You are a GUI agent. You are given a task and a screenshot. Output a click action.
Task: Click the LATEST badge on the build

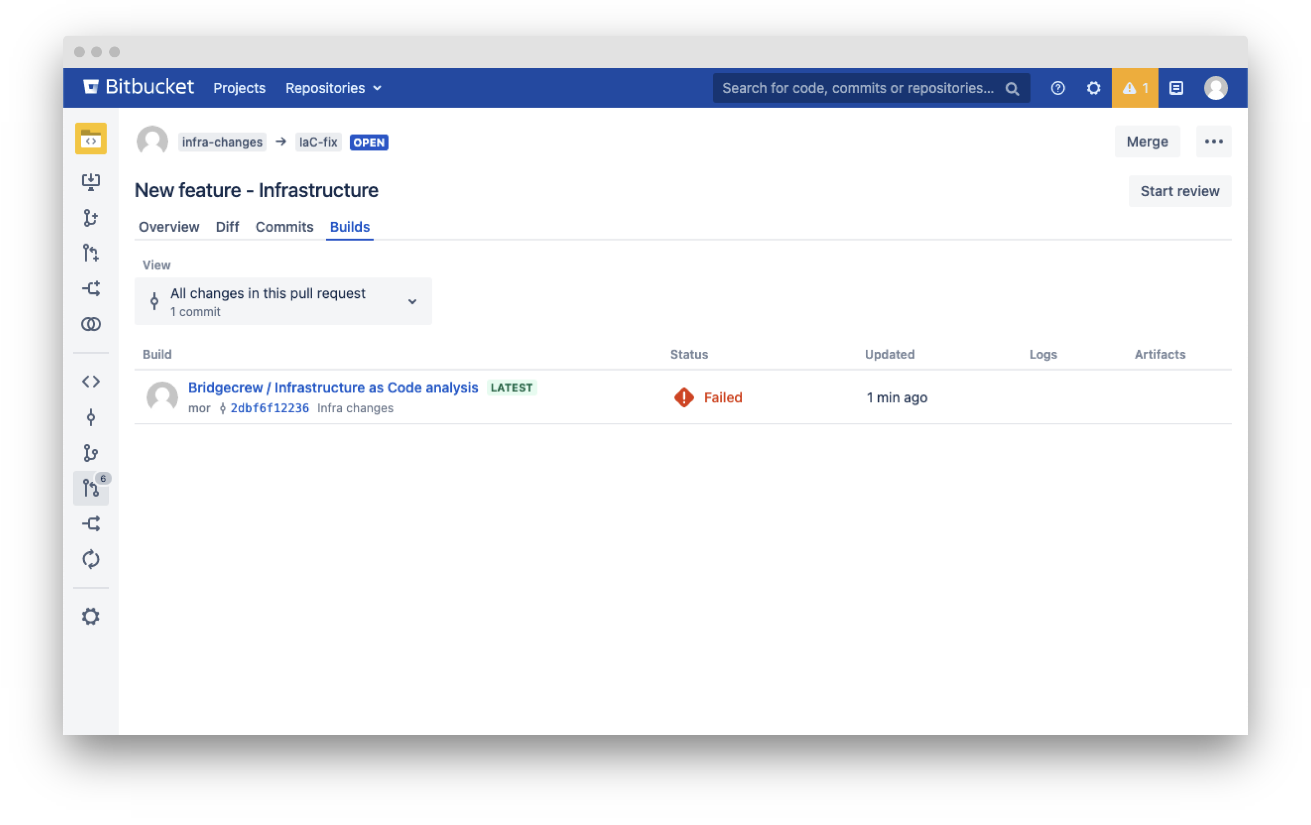point(511,387)
